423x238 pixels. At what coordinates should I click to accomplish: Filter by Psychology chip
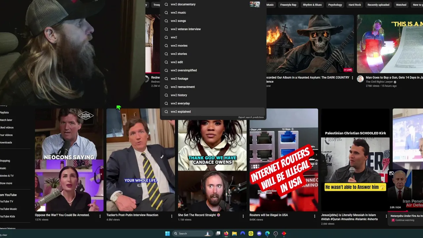coord(335,5)
